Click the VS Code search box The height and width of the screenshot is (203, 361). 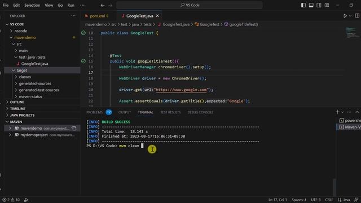click(x=190, y=5)
